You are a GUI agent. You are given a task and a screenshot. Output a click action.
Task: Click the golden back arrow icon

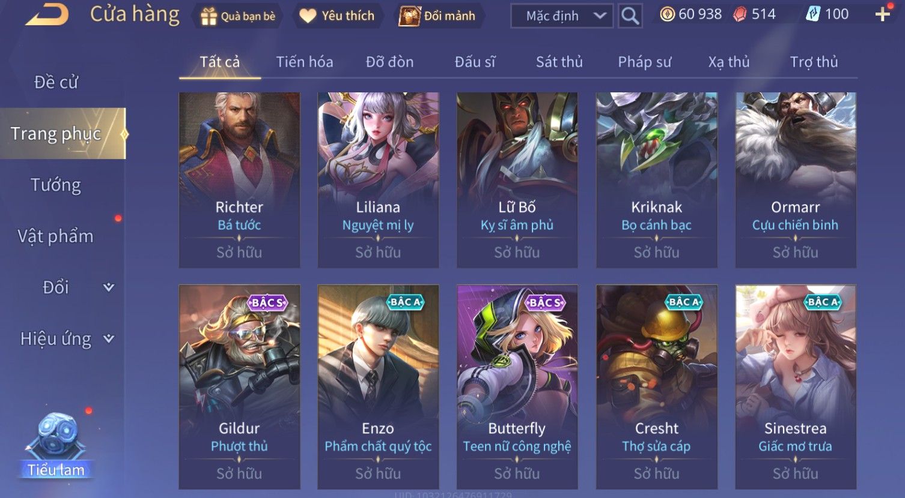point(47,14)
